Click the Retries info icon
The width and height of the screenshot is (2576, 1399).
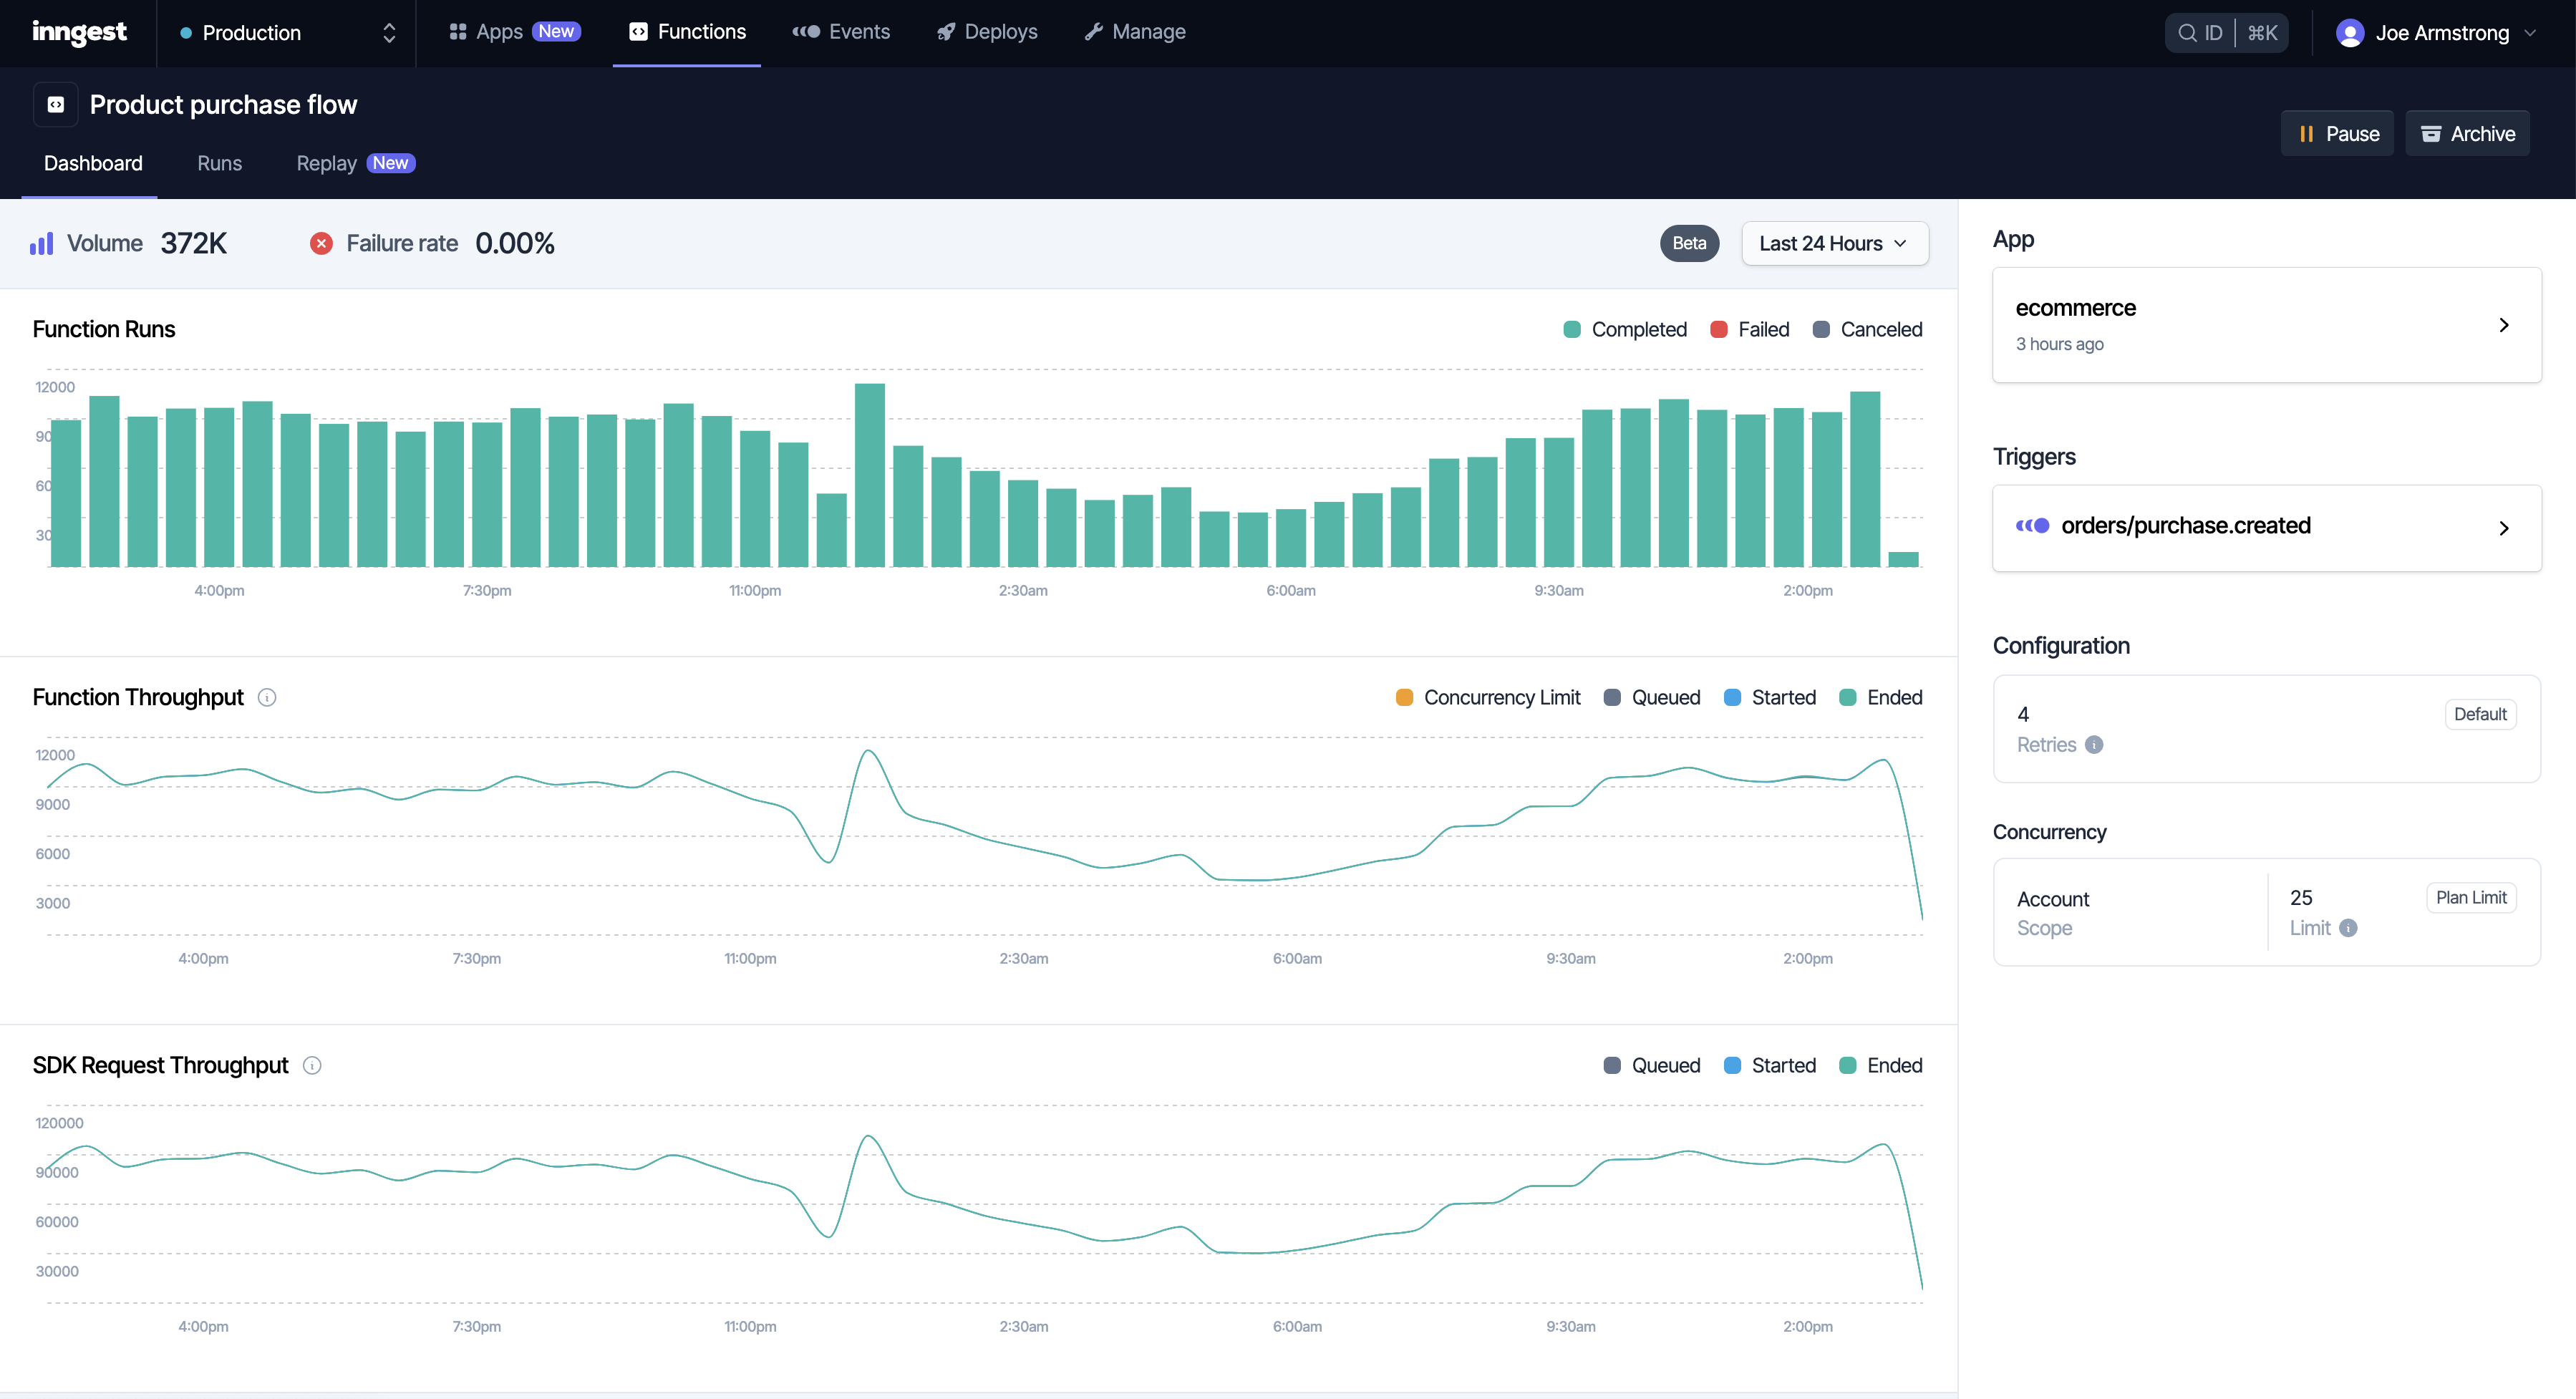pos(2094,744)
